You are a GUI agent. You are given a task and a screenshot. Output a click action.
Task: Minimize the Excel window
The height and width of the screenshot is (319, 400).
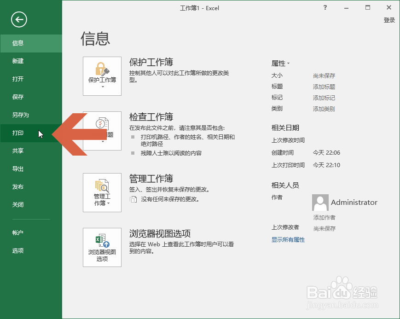346,8
